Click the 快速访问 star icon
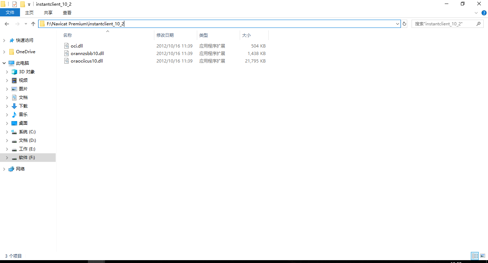The image size is (488, 263). [11, 40]
